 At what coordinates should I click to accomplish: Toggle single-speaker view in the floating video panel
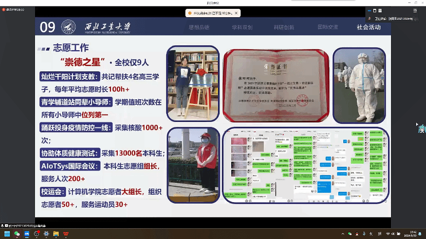[x=375, y=10]
